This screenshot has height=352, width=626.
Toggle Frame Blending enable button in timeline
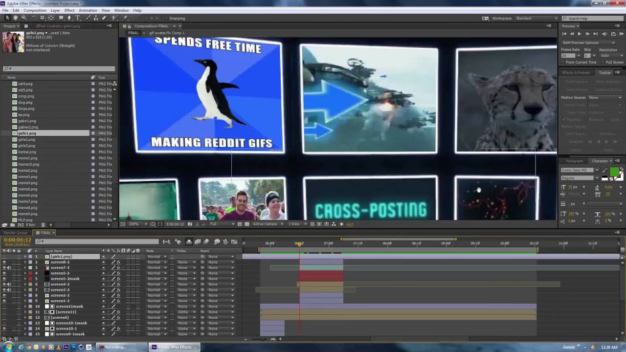pos(198,242)
